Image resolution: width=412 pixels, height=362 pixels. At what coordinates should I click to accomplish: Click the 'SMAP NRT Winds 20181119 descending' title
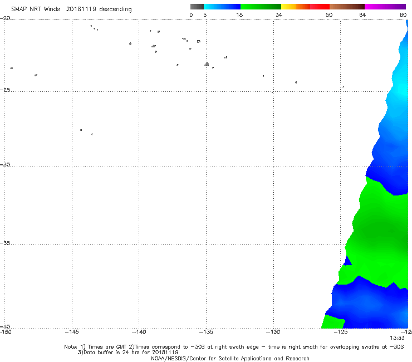point(71,9)
